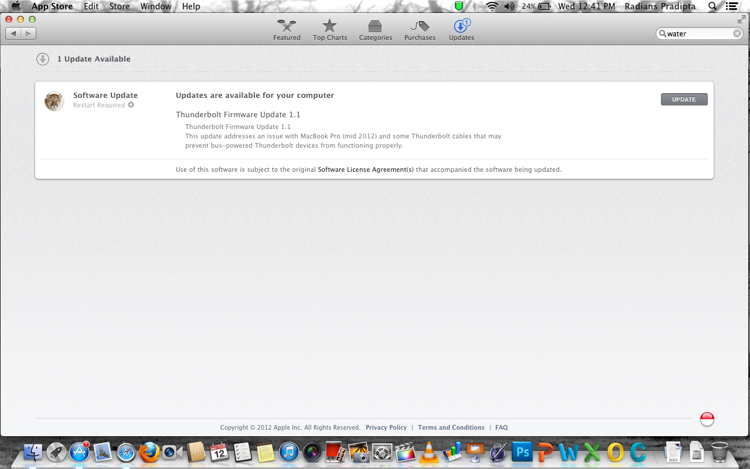Clear the search field text
Viewport: 750px width, 469px height.
click(737, 33)
